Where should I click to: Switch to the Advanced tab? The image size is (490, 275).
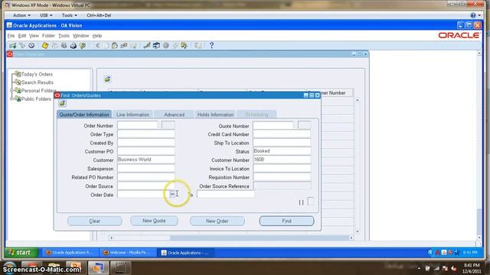pos(174,115)
